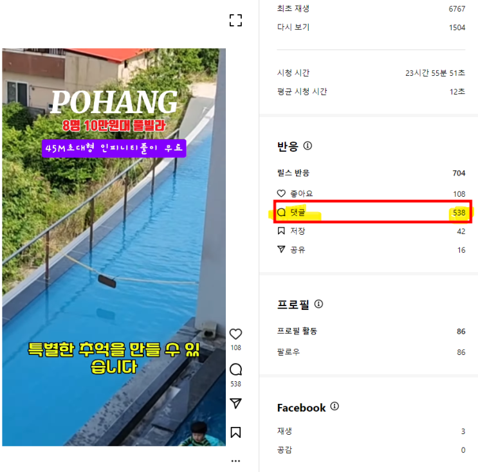
Task: Click the 평균 시청 시간 row
Action: (x=371, y=91)
